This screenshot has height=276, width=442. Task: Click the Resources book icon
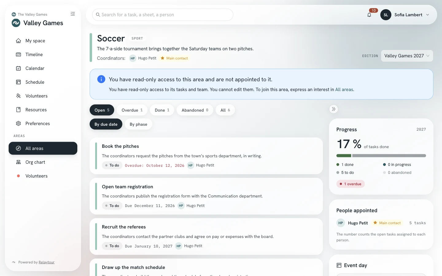18,110
